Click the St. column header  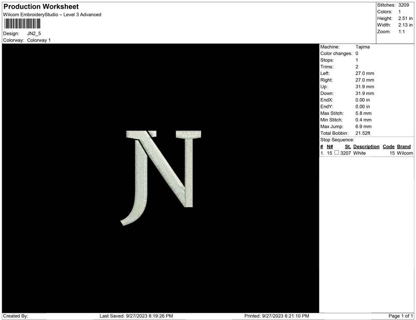click(348, 147)
